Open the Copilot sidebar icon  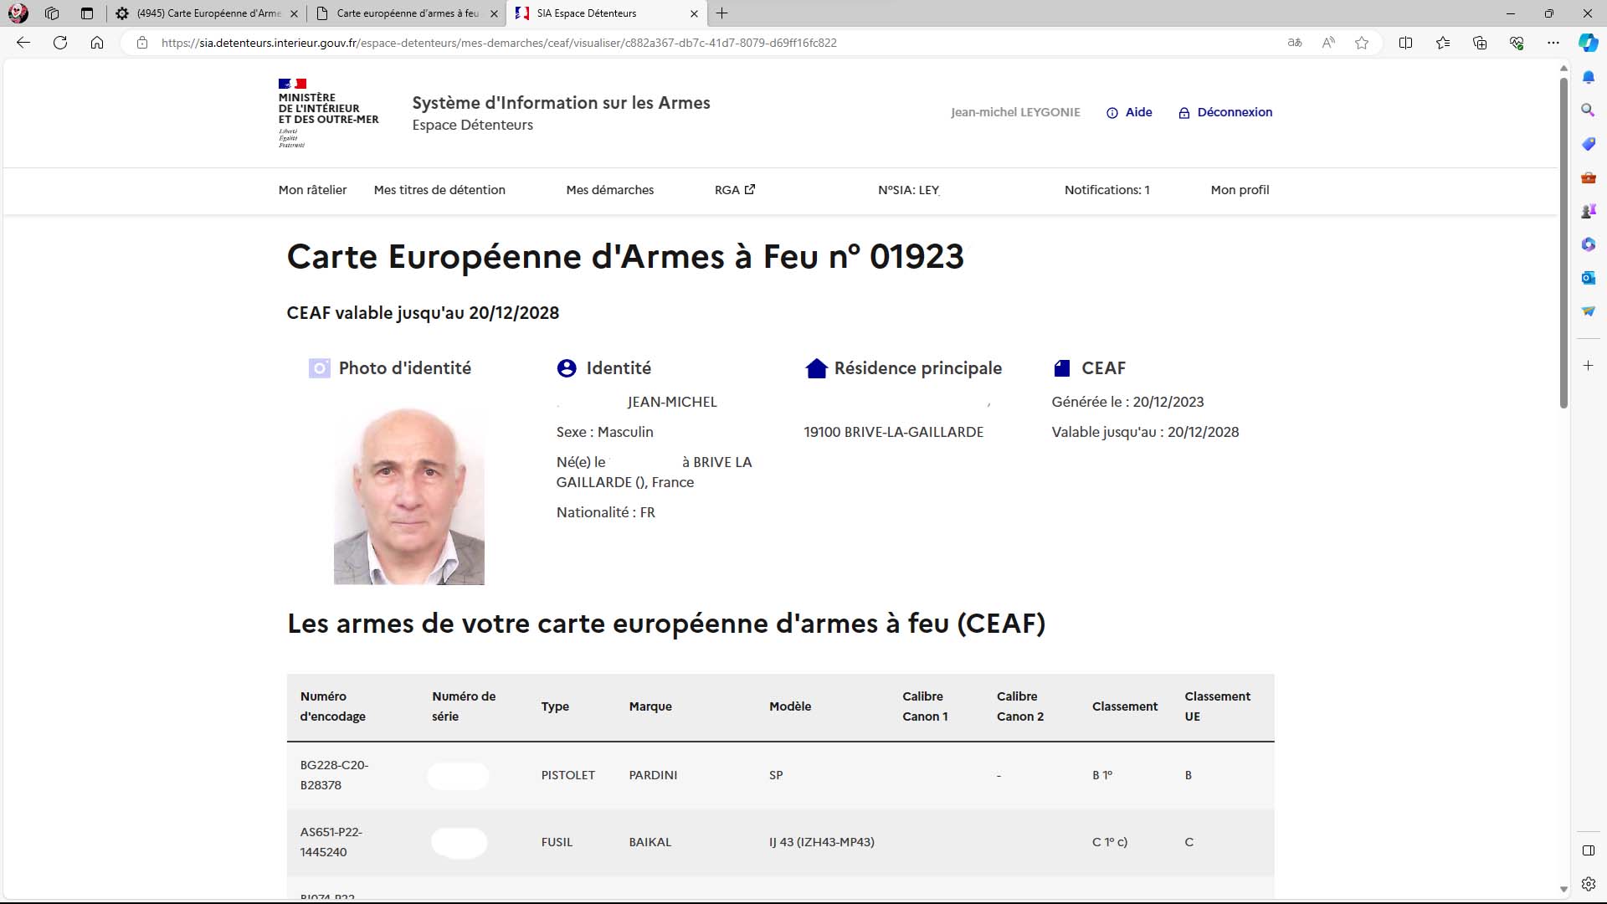click(1588, 43)
